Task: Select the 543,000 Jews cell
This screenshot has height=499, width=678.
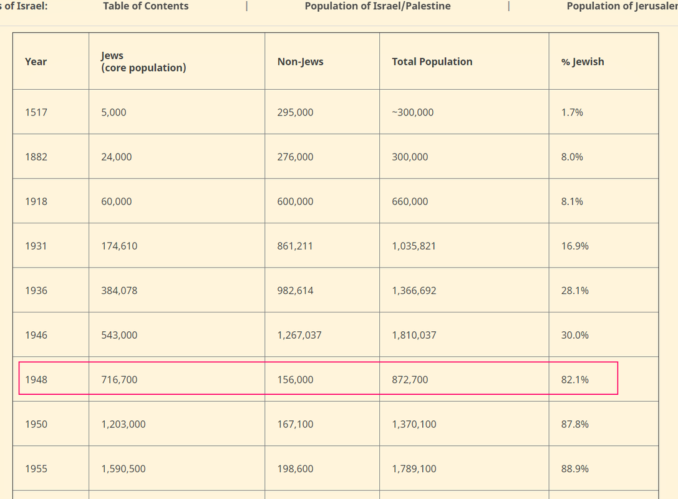Action: (177, 335)
